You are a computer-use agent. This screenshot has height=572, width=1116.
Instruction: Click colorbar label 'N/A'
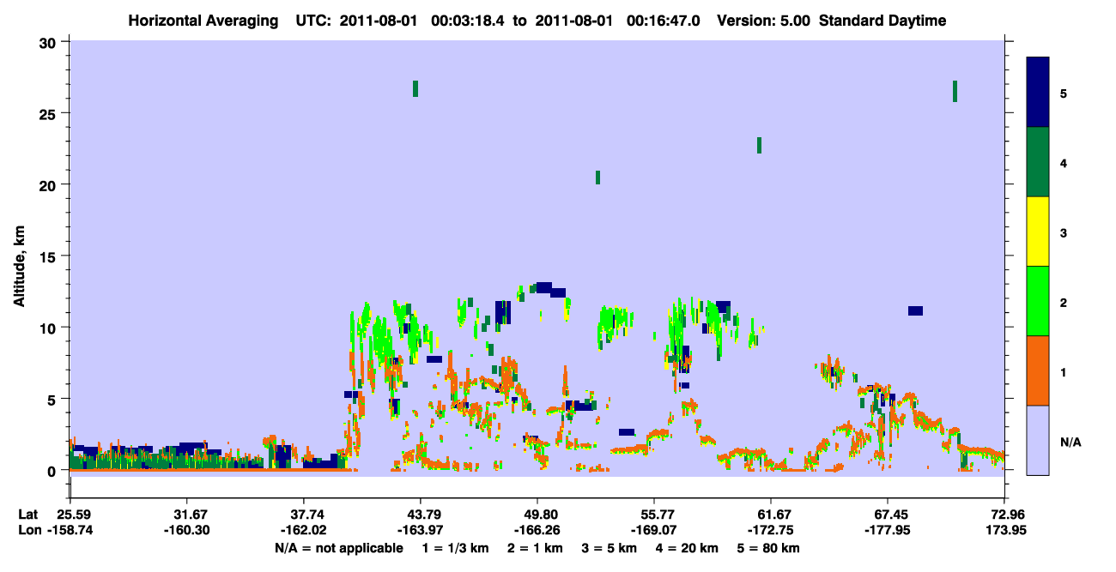1070,441
